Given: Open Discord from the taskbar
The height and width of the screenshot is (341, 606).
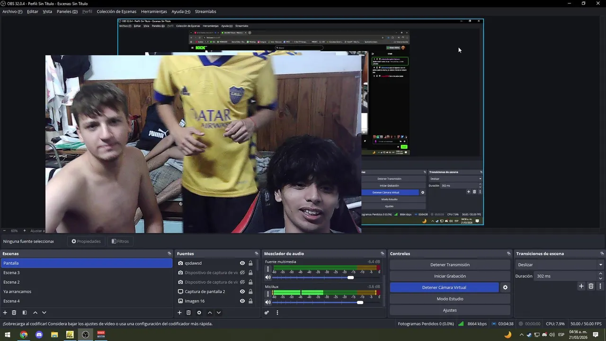Looking at the screenshot, I should 39,334.
